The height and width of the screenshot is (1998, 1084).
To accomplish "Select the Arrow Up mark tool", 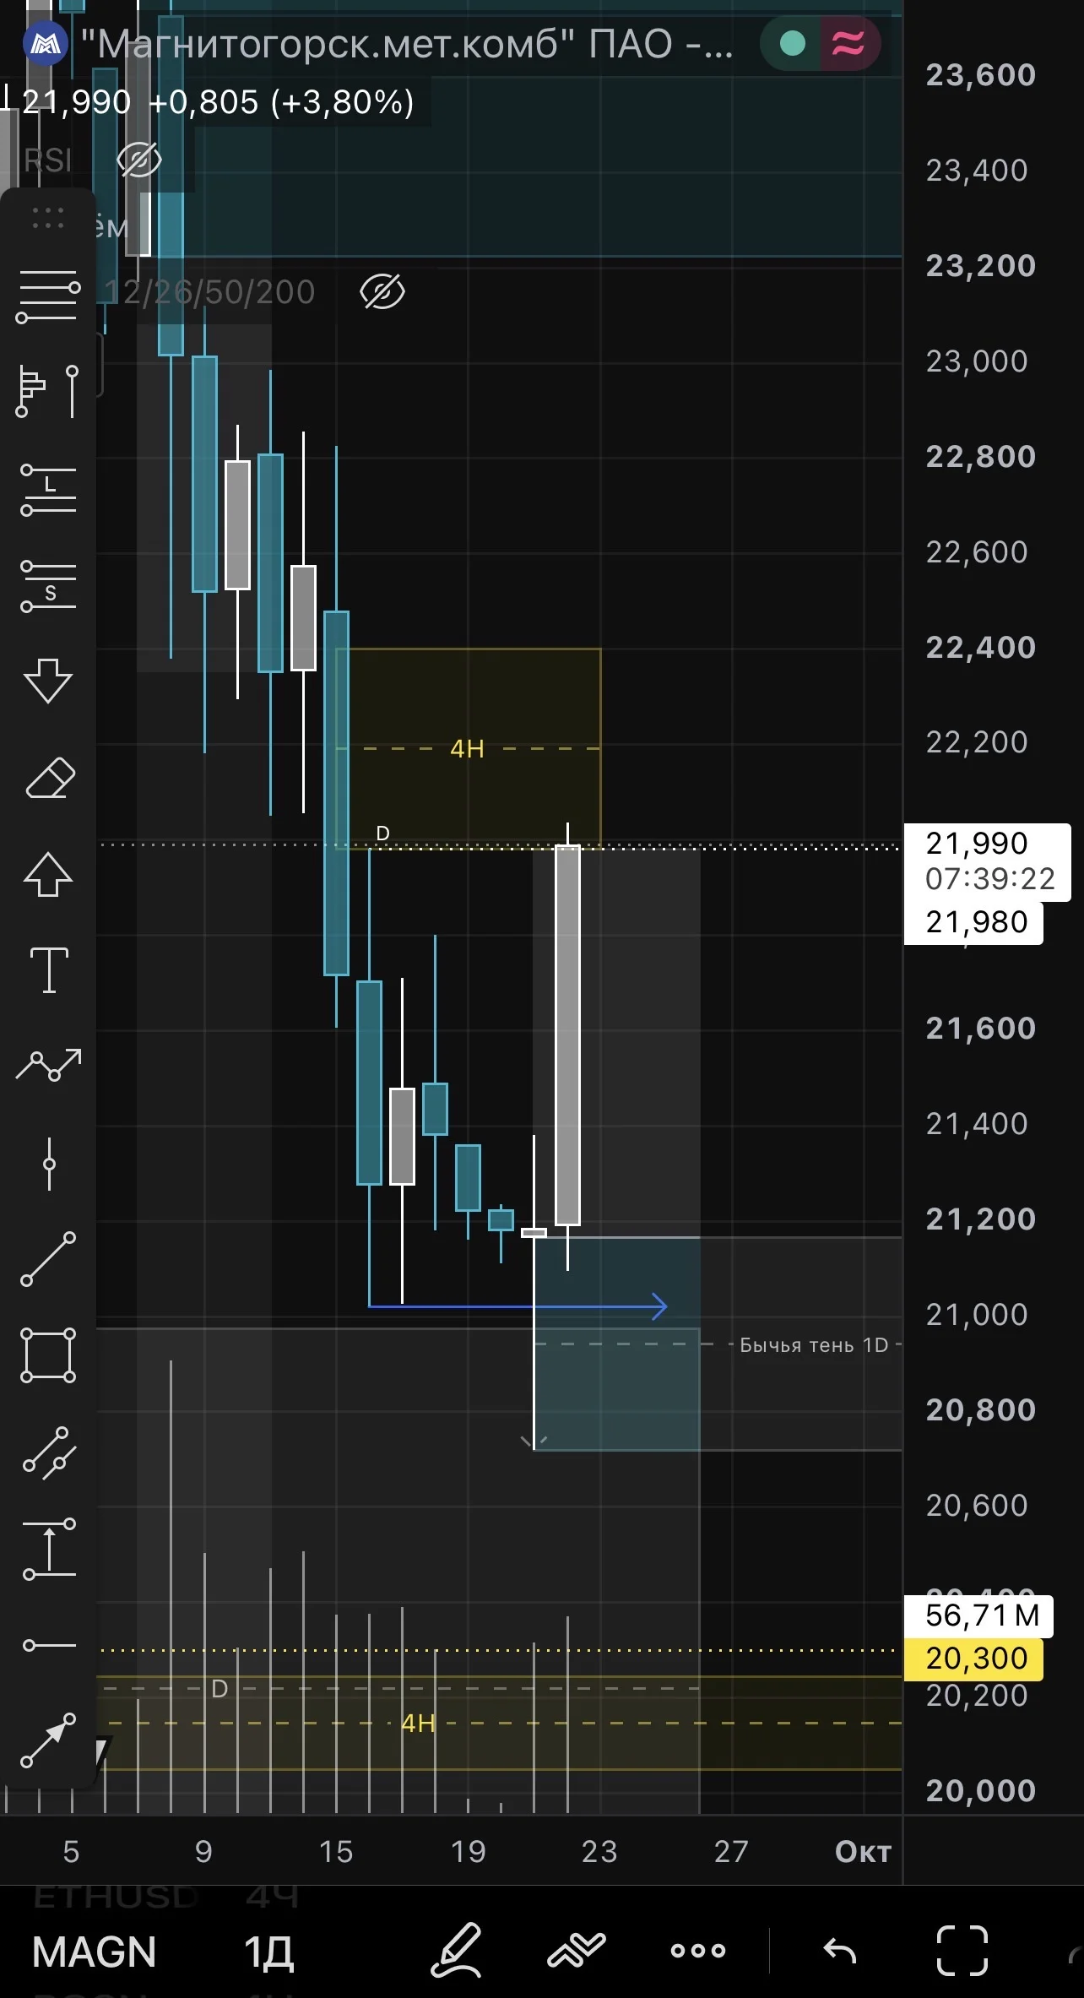I will [x=48, y=873].
